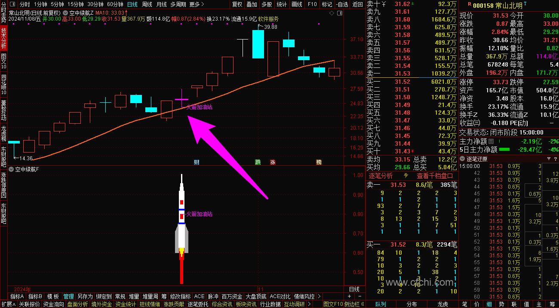
Task: Select the 价 tab at bottom right
Action: 477,304
